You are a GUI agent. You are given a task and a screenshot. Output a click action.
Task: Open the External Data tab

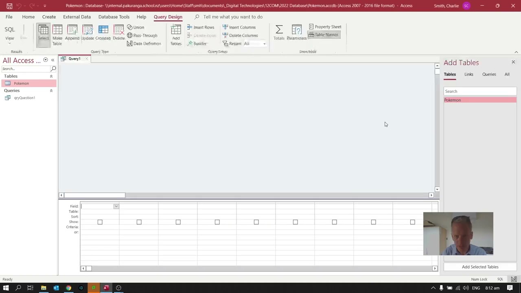(77, 17)
